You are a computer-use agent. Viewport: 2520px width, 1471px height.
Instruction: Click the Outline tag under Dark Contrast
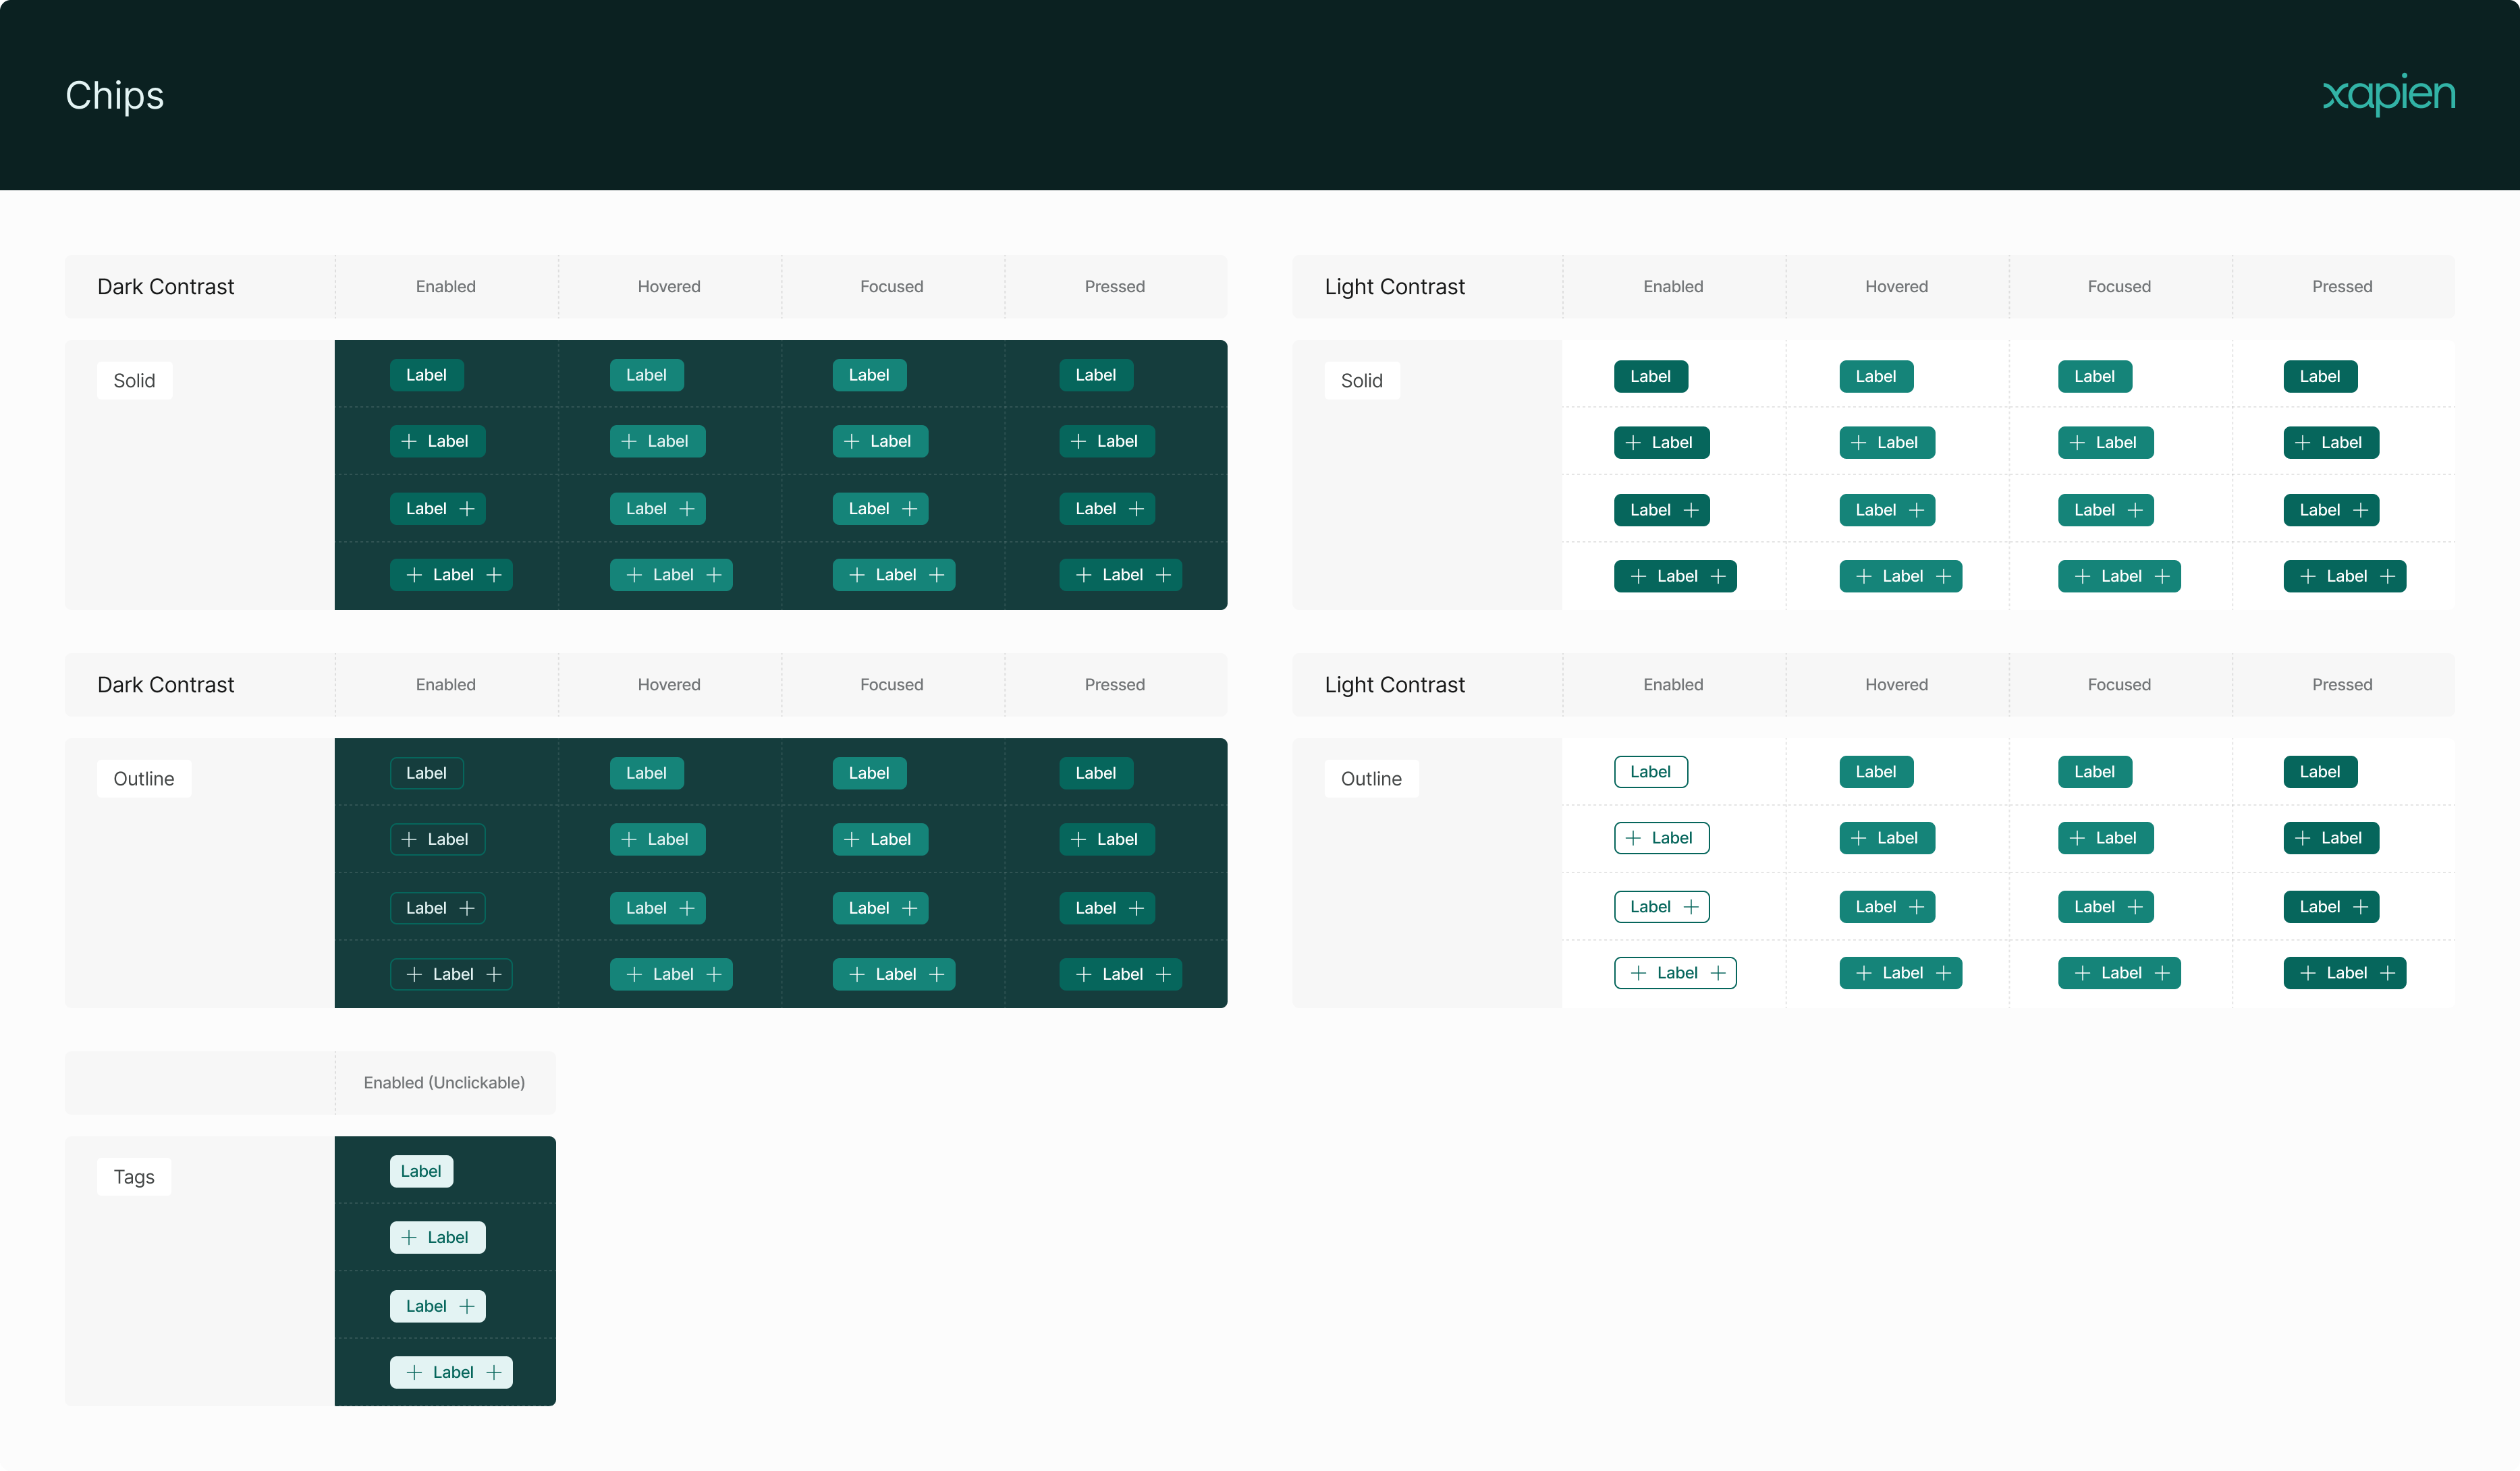coord(143,779)
